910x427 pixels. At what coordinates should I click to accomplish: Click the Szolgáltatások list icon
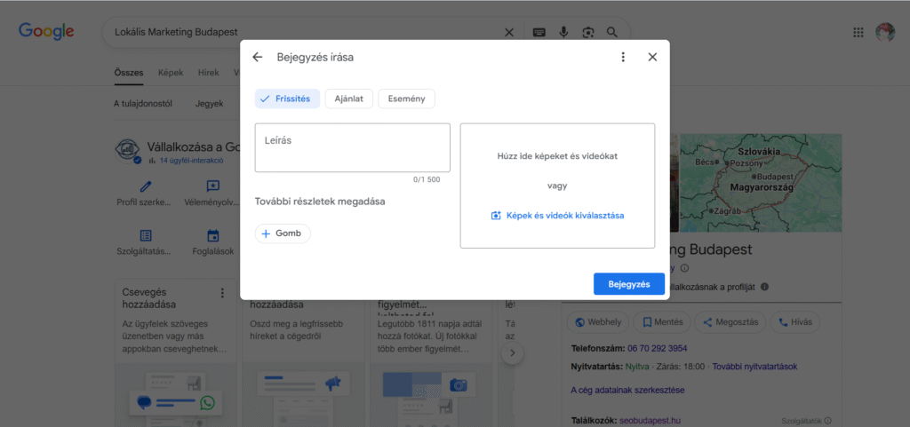tap(146, 236)
